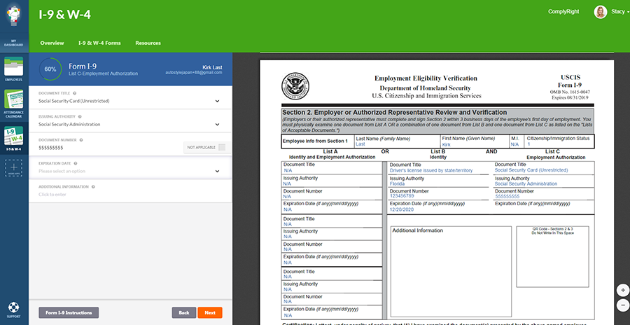Click help icon next to Issuing Authority
Viewport: 630px width, 325px height.
[x=80, y=117]
